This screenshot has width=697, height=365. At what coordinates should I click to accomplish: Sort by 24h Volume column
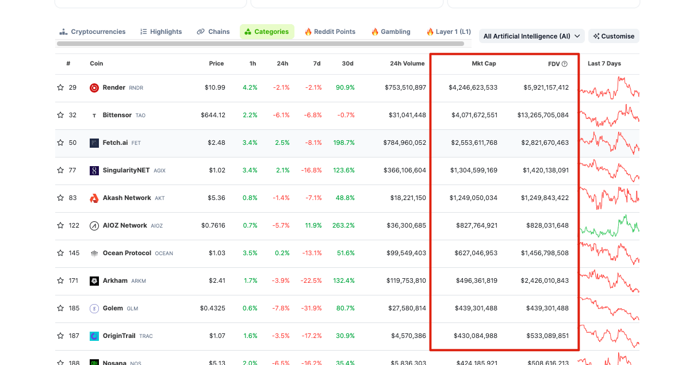click(407, 64)
